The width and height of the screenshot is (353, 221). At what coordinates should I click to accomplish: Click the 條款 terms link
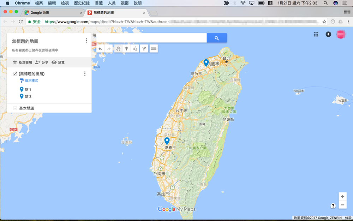click(348, 218)
